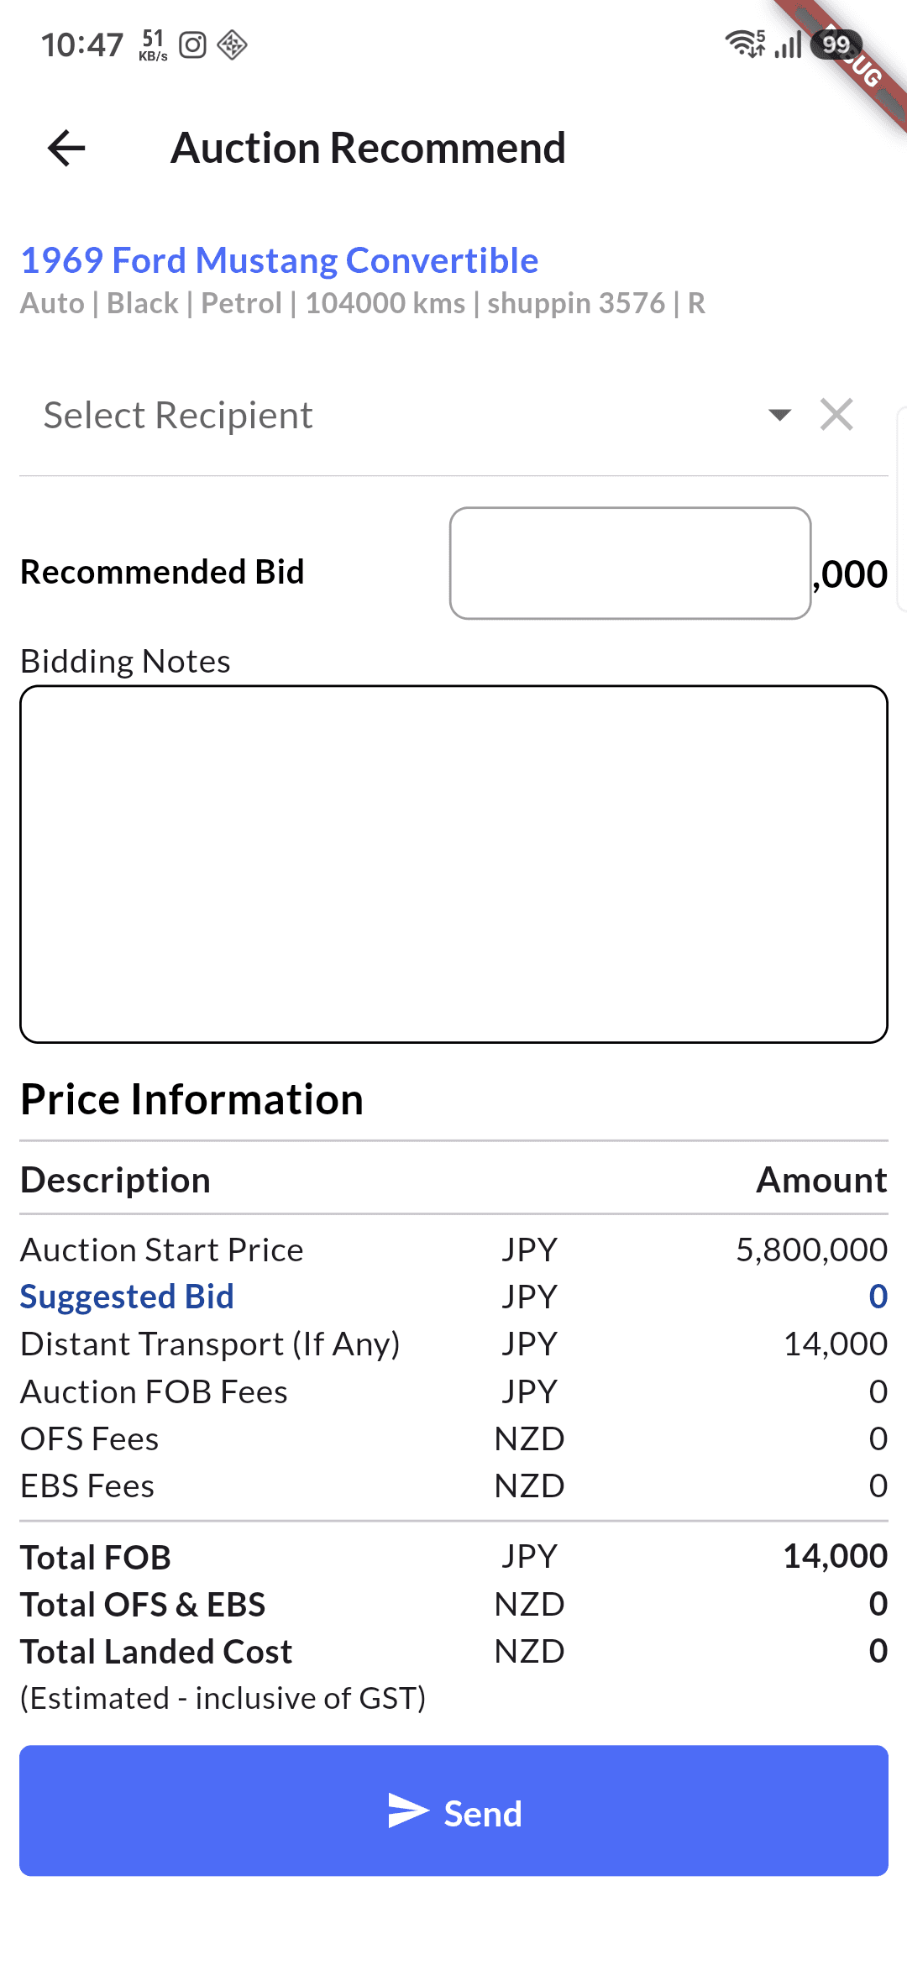Focus the Recommended Bid input box
The height and width of the screenshot is (1965, 907).
pos(630,563)
